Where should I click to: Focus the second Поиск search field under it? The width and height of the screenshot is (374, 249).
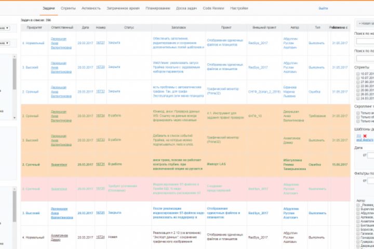click(x=365, y=59)
